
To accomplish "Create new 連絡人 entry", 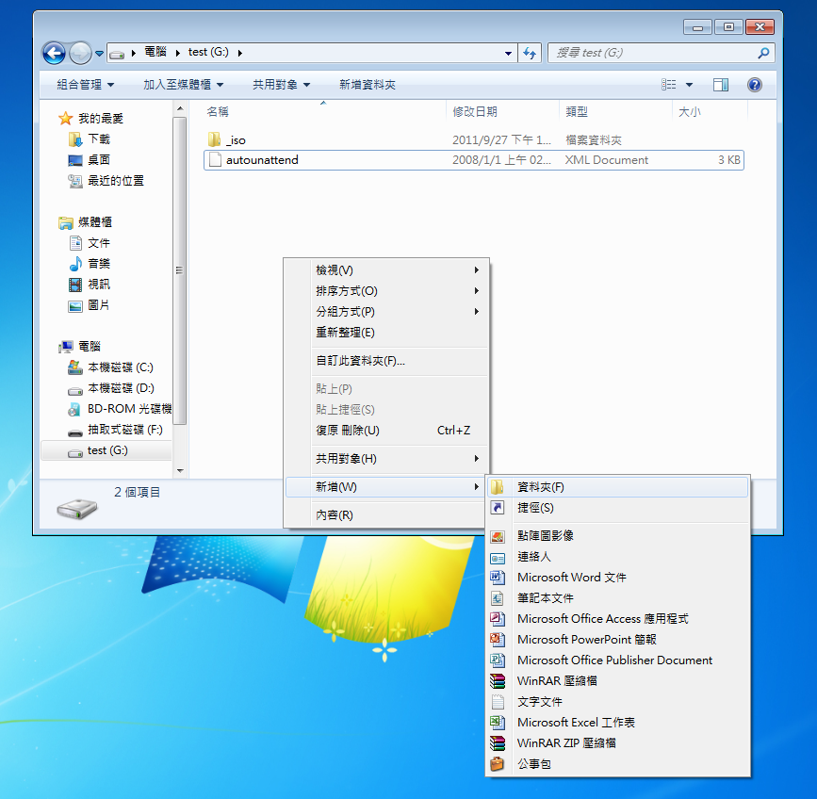I will (x=618, y=556).
